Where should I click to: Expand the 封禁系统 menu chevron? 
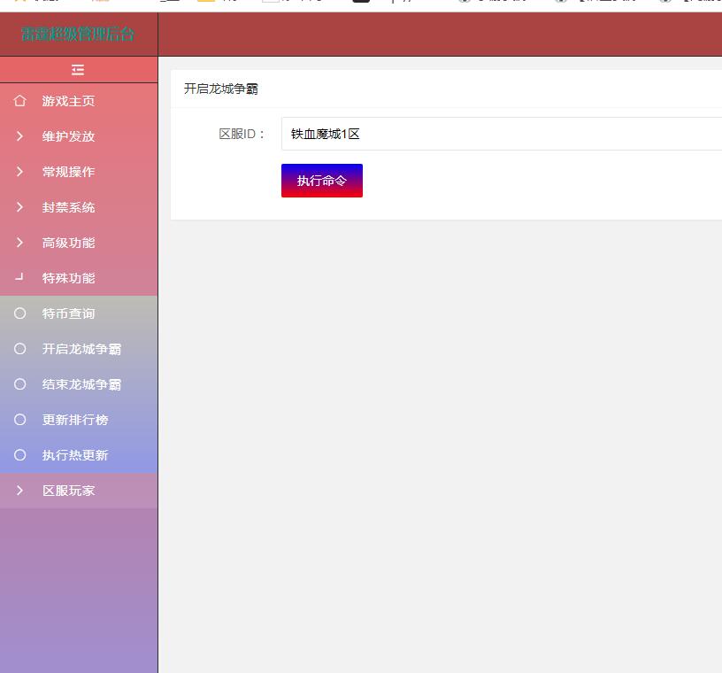click(19, 207)
